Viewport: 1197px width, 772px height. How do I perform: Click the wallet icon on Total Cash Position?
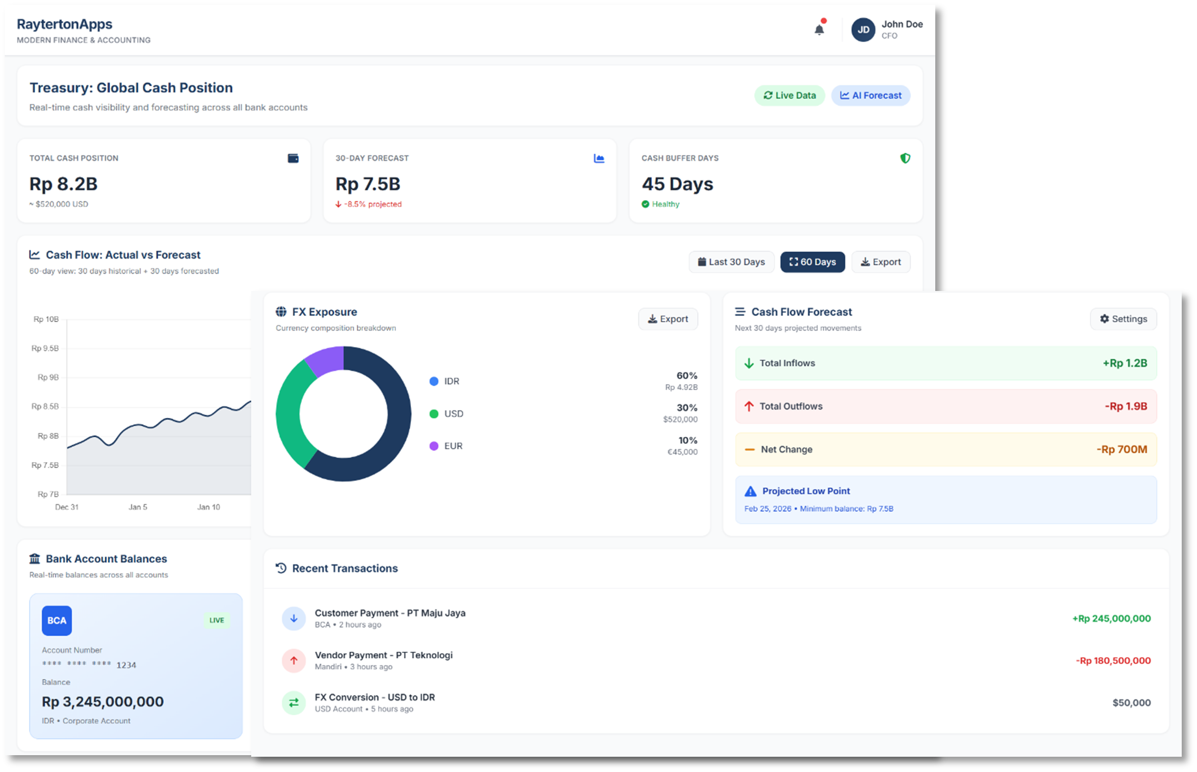pos(293,158)
